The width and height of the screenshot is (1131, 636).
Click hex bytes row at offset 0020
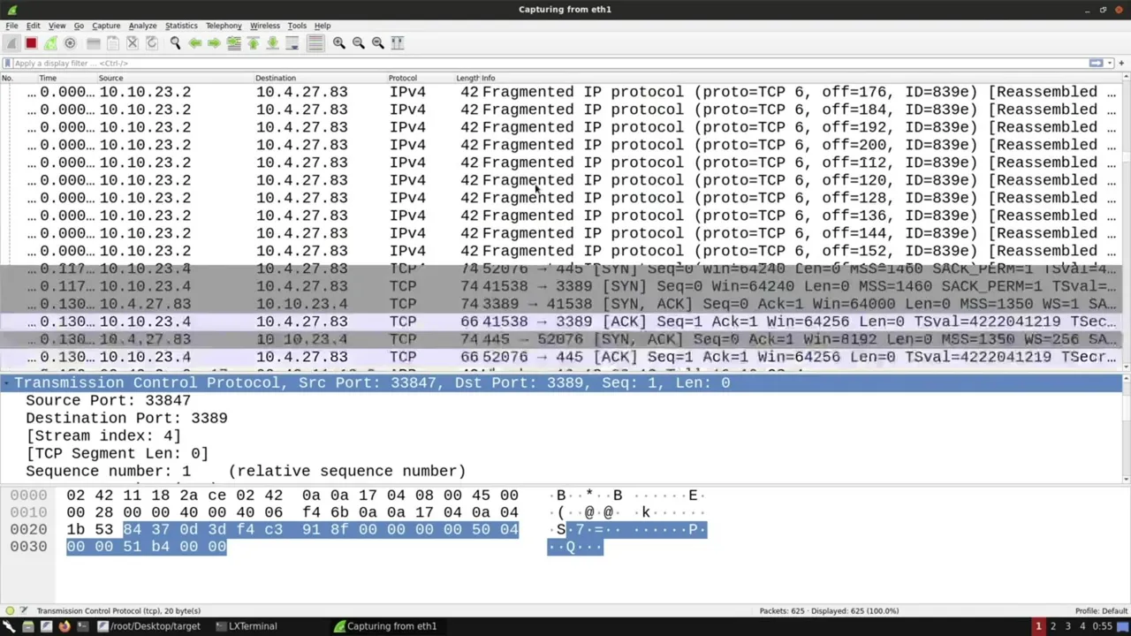(292, 529)
